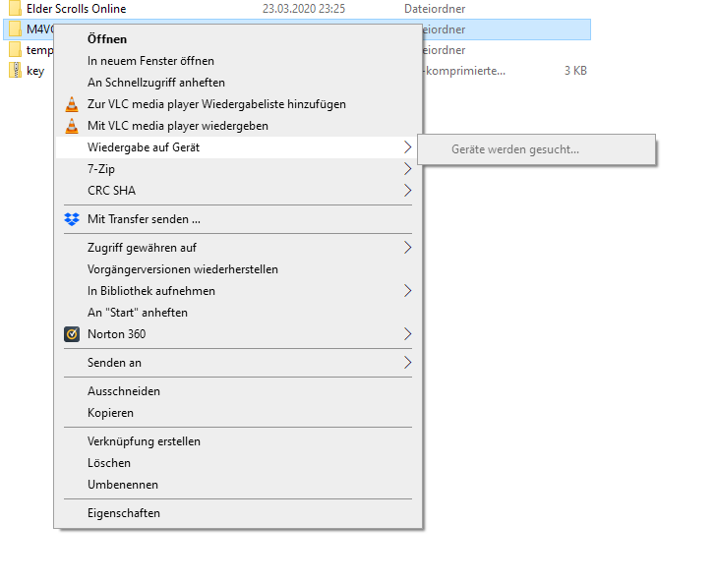Viewport: 715px width, 583px height.
Task: Open the Wiedergabe auf Gerät entry
Action: (235, 147)
